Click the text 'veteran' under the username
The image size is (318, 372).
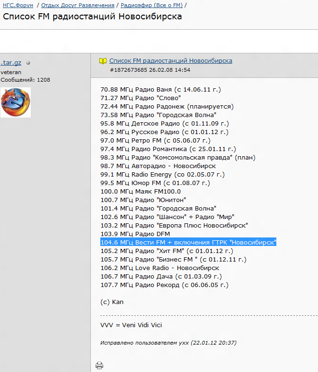click(x=11, y=72)
